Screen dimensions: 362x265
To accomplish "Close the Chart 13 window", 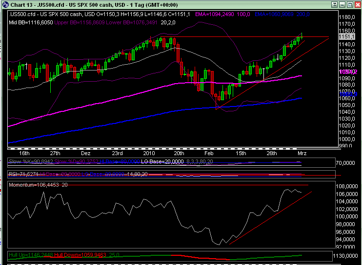I will (358, 4).
